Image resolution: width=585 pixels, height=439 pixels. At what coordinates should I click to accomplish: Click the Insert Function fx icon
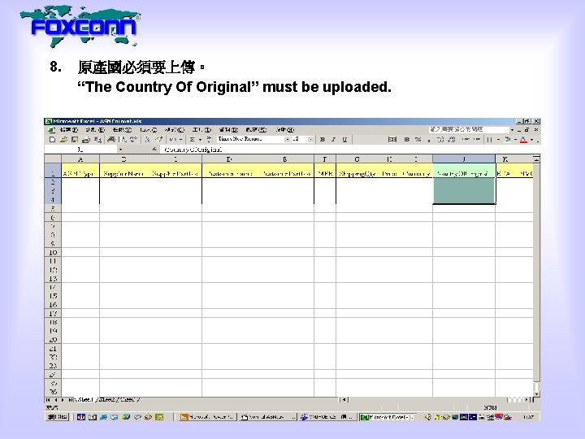(154, 150)
